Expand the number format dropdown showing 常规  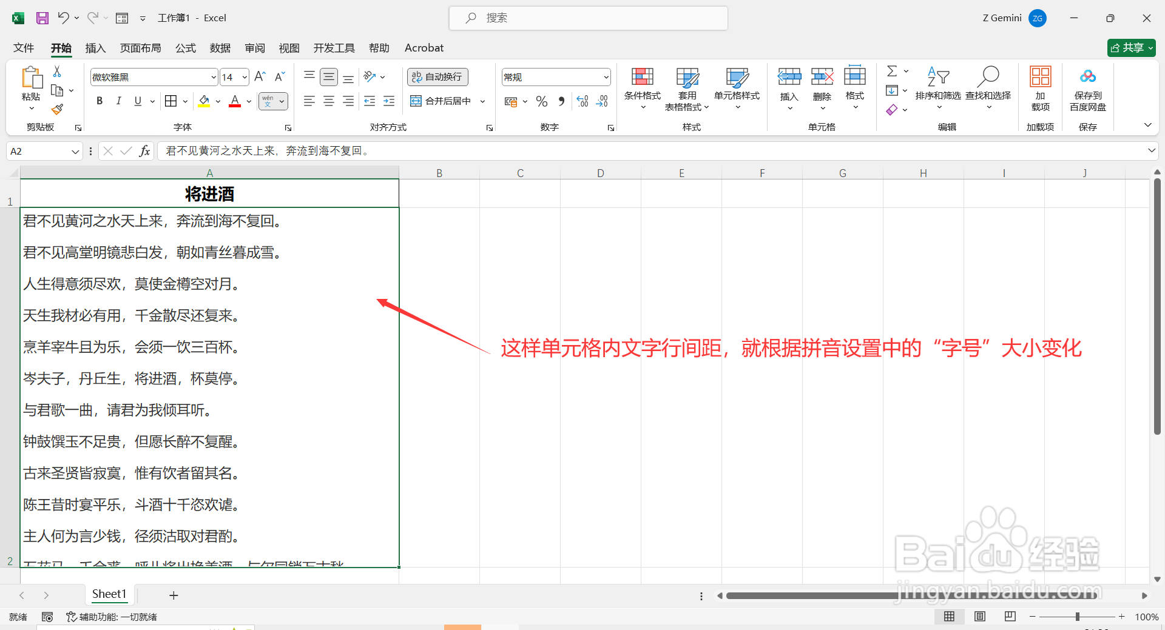[605, 77]
